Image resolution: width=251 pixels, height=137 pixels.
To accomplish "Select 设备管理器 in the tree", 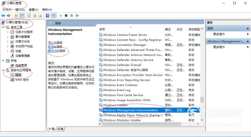I will click(22, 56).
